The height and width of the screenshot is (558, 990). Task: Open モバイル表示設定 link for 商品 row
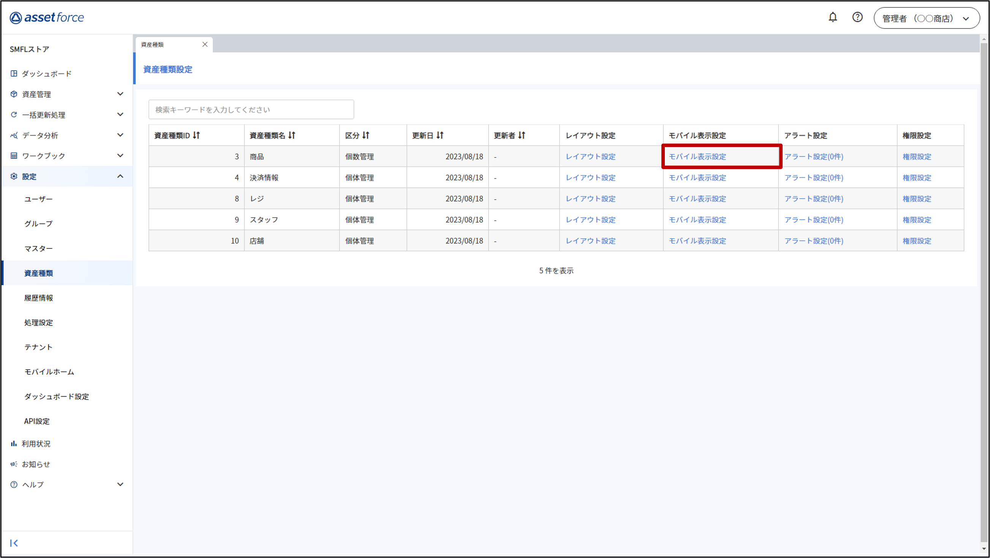pos(697,156)
